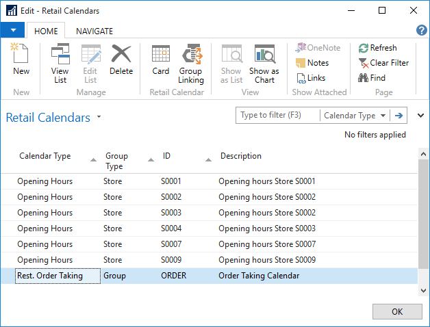Screen dimensions: 430x327
Task: Click the Type to filter input box
Action: pos(277,116)
